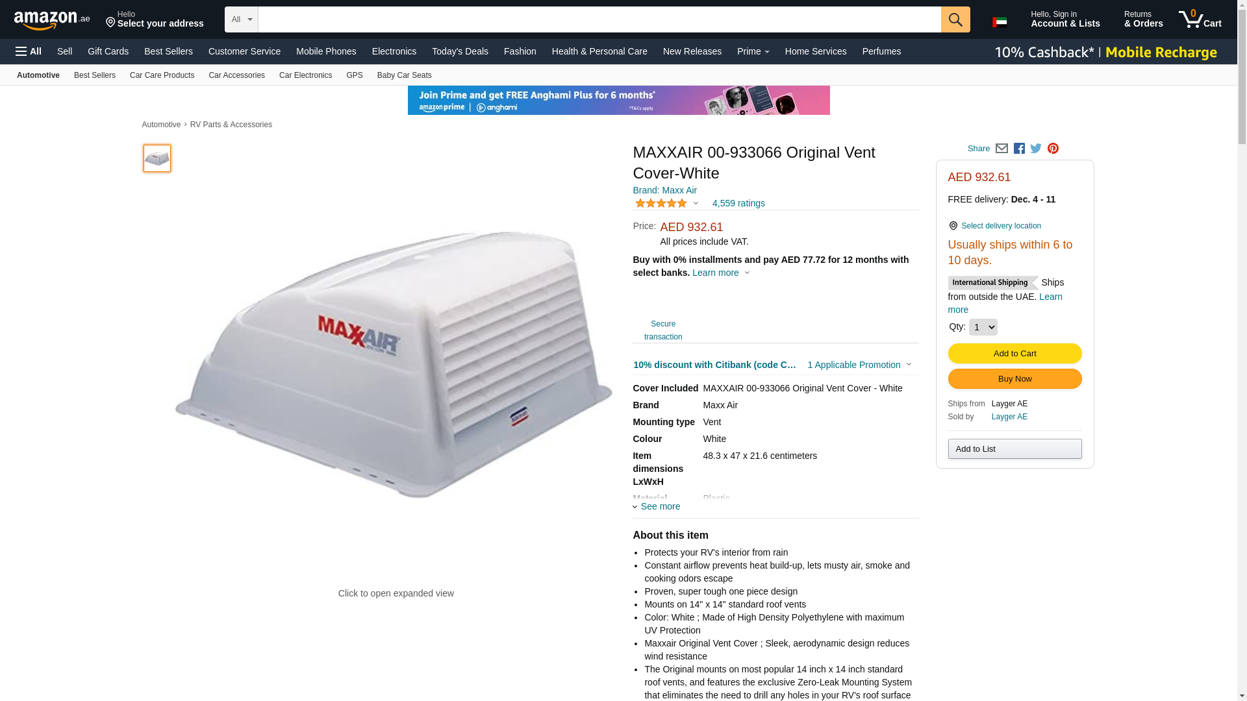Expand 1 Applicable Promotion
Viewport: 1247px width, 701px height.
tap(859, 365)
